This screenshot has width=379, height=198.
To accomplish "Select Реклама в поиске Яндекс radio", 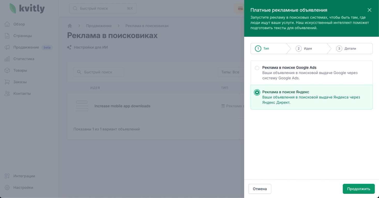I will click(257, 93).
